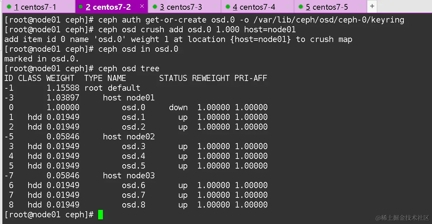
Task: Click the 'ceph auth get-or-create' command line
Action: pos(251,20)
